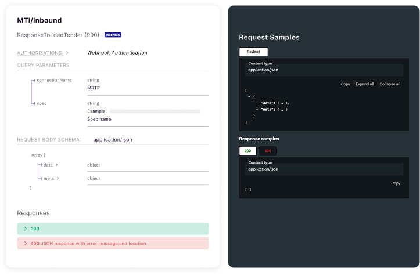The image size is (420, 275).
Task: Expand the "meta" node plus sign in JSON
Action: point(257,109)
